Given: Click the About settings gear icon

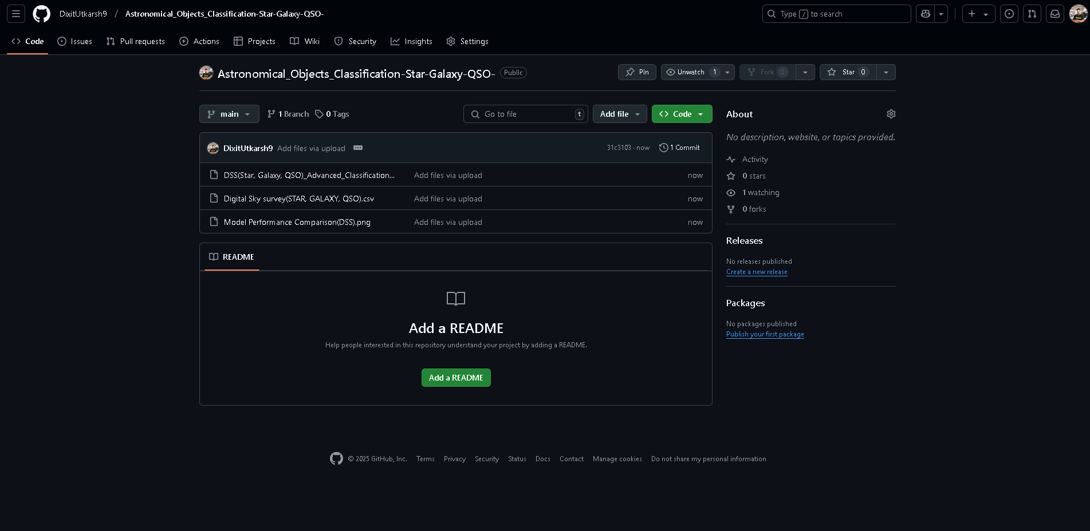Looking at the screenshot, I should (x=891, y=114).
